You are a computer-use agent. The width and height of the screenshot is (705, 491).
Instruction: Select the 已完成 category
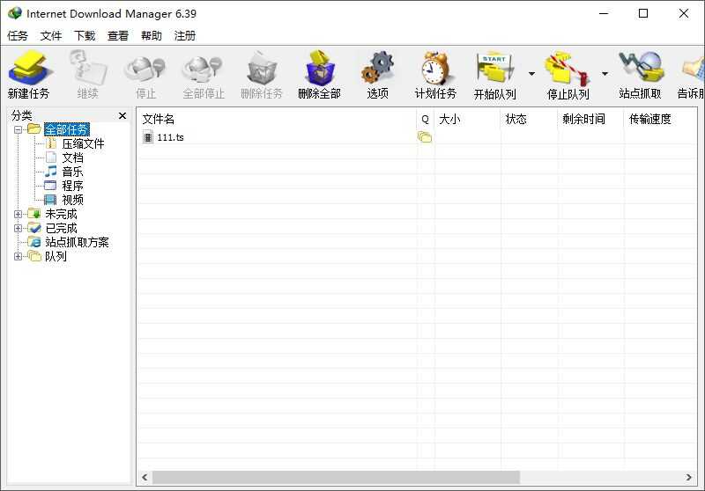point(61,228)
